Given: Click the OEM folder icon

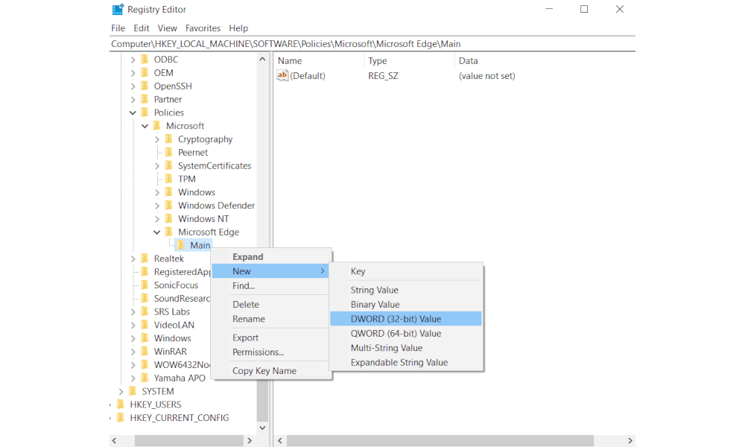Looking at the screenshot, I should pos(145,73).
